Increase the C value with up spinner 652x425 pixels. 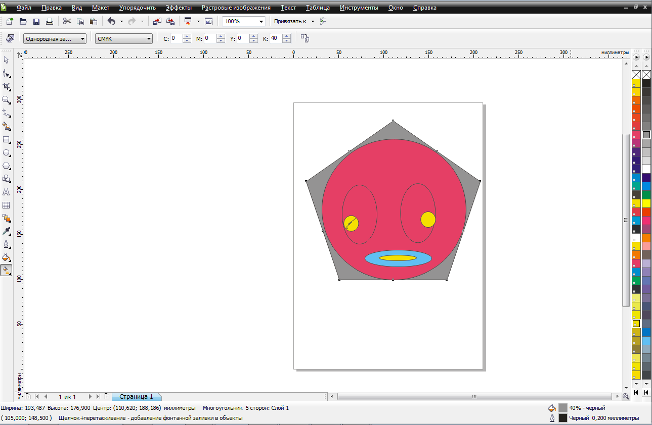pos(187,36)
